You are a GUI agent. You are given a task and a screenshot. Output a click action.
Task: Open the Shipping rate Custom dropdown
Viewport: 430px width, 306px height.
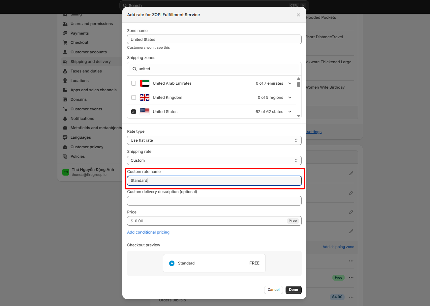click(214, 160)
